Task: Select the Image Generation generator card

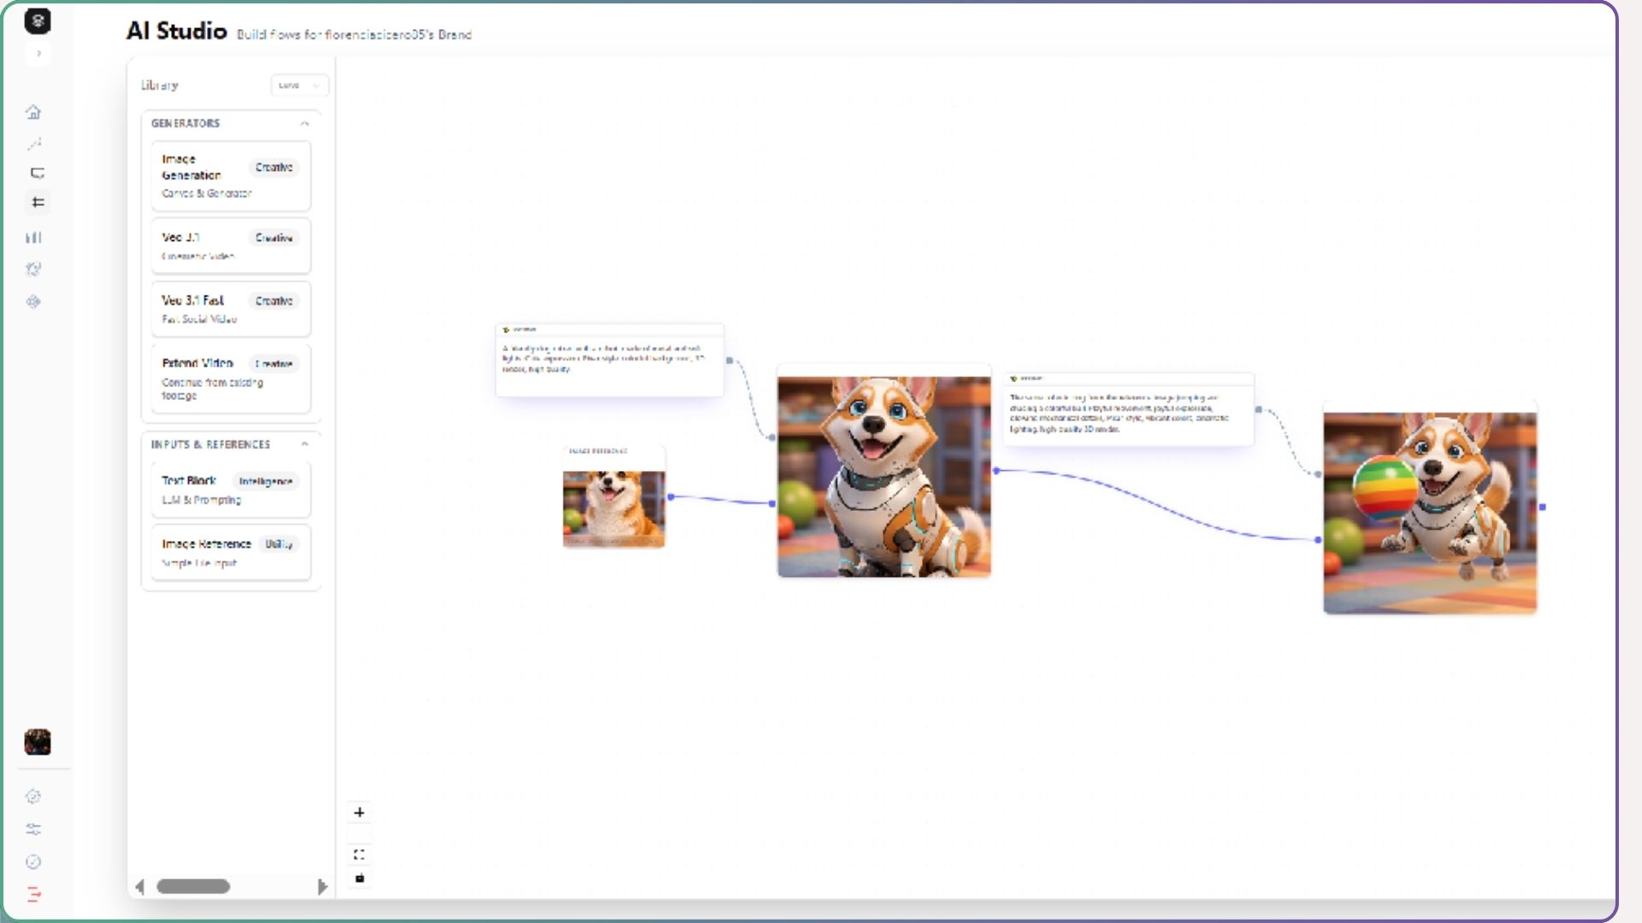Action: coord(230,175)
